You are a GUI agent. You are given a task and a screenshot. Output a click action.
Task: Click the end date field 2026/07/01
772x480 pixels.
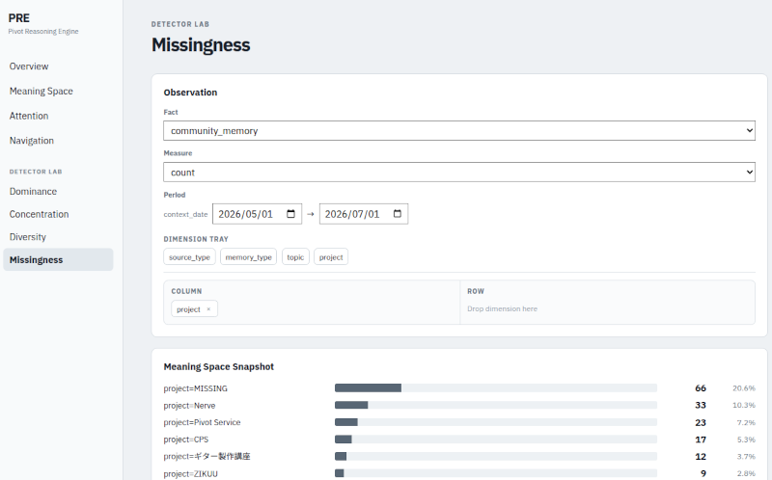pos(364,214)
